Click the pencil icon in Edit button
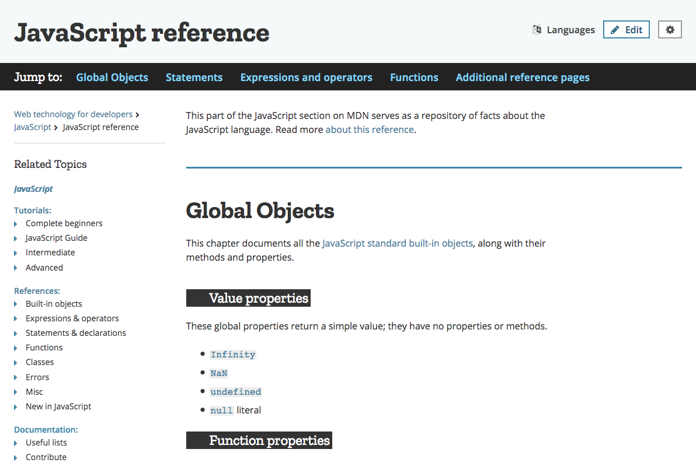Image resolution: width=696 pixels, height=463 pixels. click(x=615, y=30)
